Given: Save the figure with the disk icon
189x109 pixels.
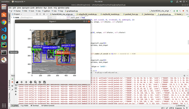Looking at the screenshot, I should (44, 82).
